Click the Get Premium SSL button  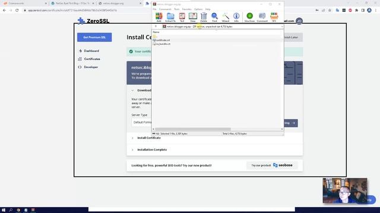(x=94, y=37)
